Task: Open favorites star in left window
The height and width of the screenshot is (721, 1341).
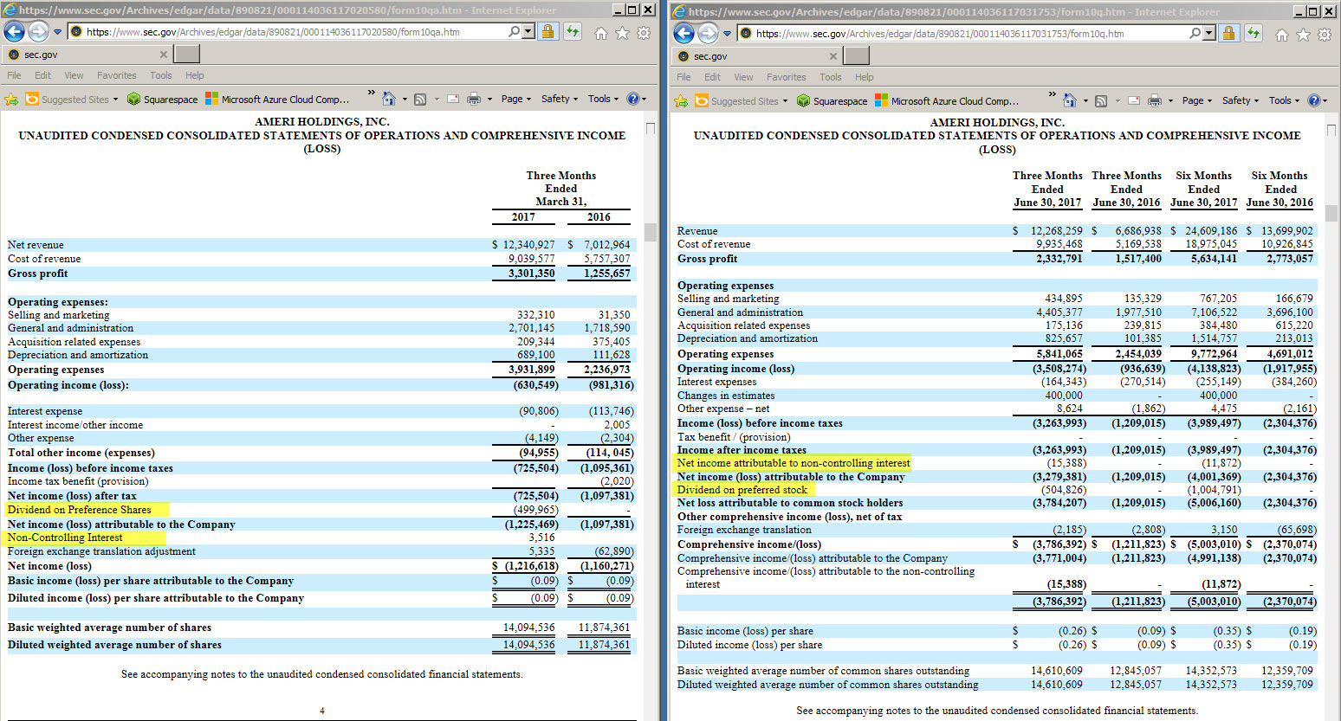Action: [622, 33]
